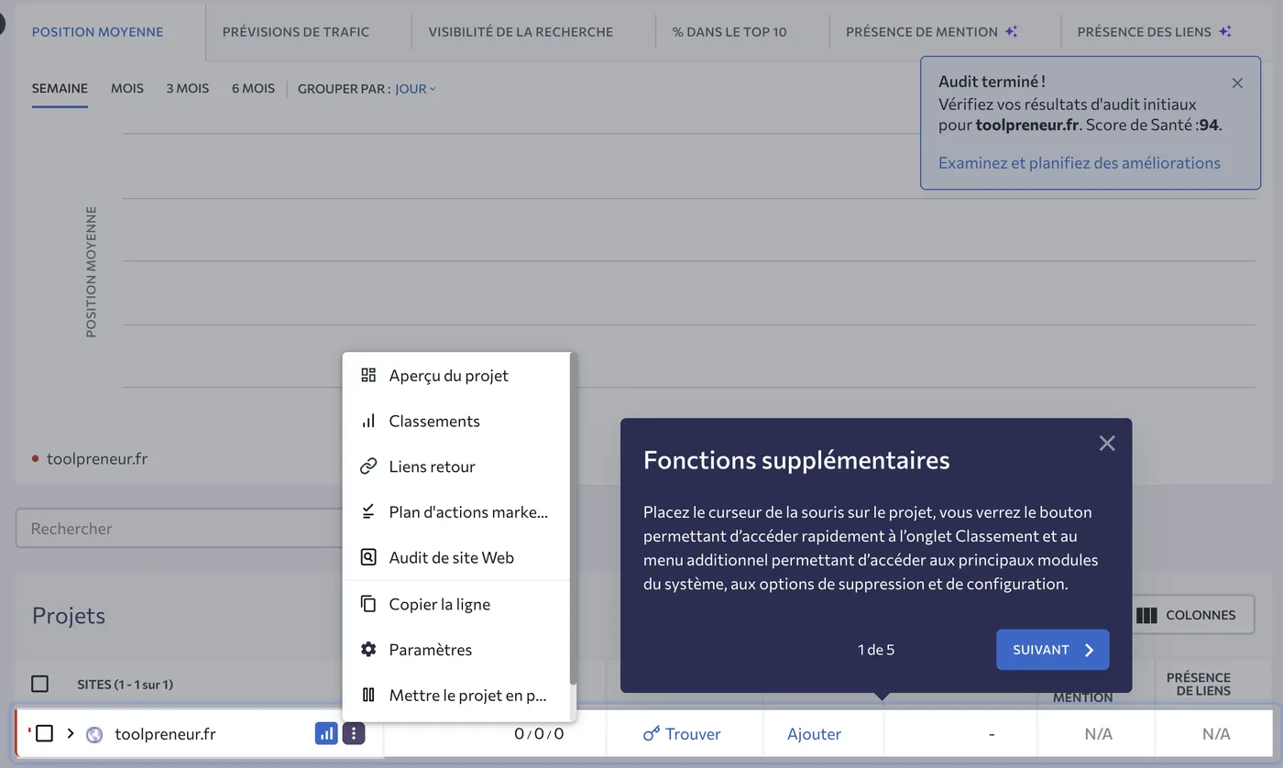Open Paramètres from the context menu
This screenshot has width=1283, height=768.
coord(456,650)
